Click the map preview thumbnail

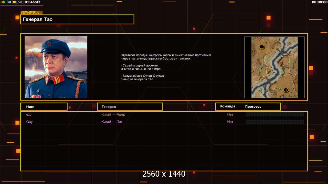[274, 67]
